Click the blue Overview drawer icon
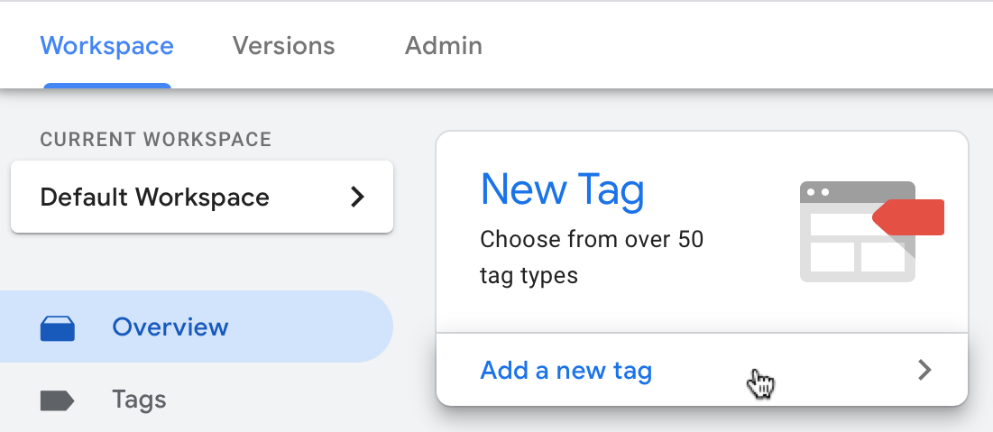 pyautogui.click(x=57, y=328)
